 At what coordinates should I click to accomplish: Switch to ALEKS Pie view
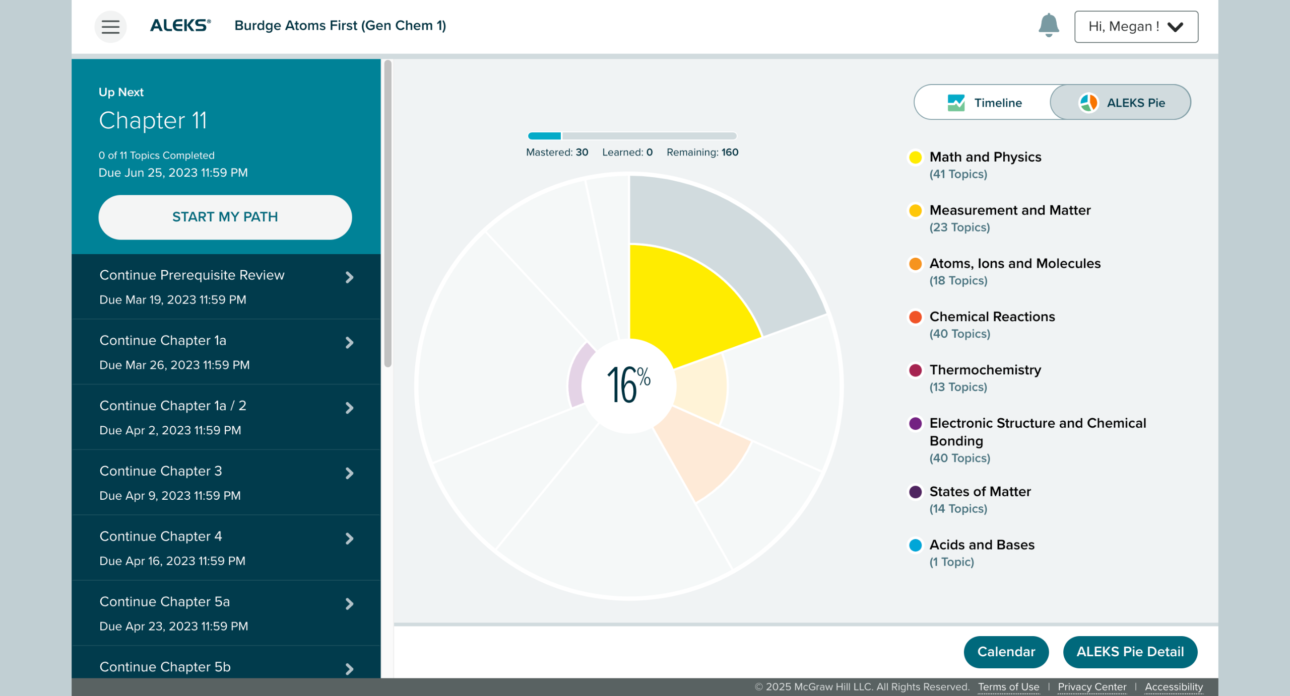pyautogui.click(x=1121, y=103)
